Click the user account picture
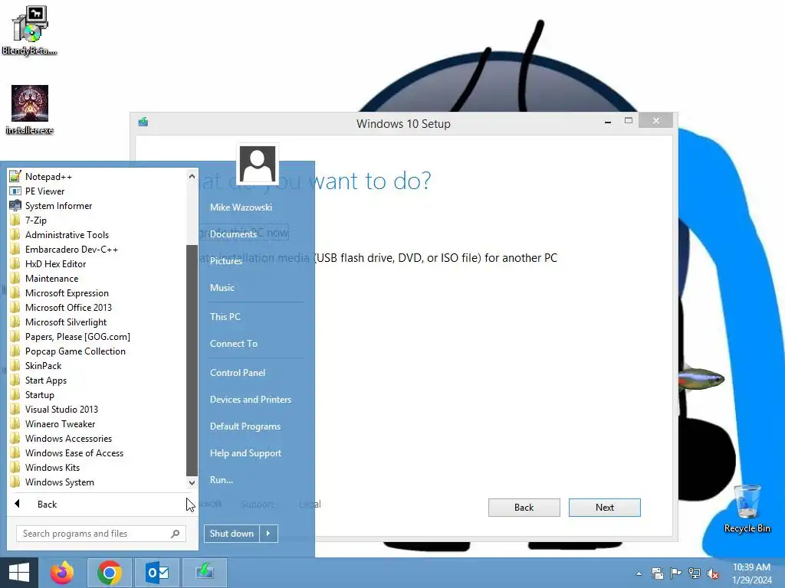The height and width of the screenshot is (588, 785). pos(258,164)
